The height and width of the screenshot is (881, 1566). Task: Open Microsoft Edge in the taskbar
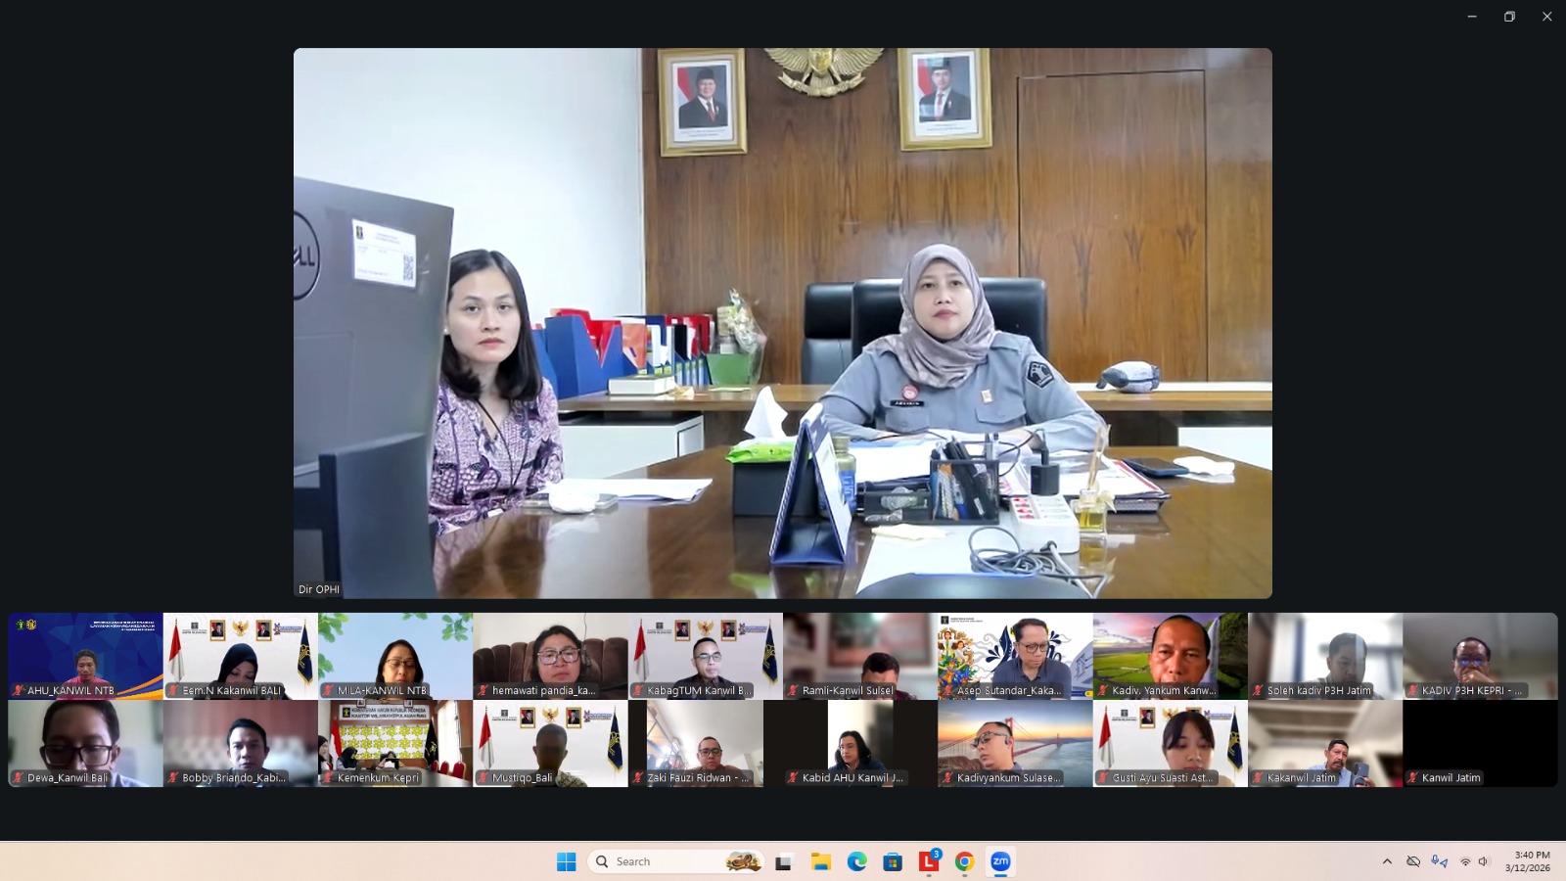click(856, 861)
